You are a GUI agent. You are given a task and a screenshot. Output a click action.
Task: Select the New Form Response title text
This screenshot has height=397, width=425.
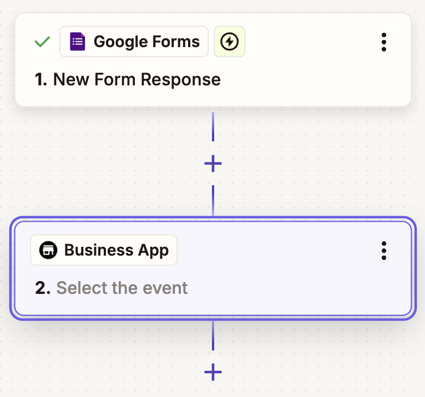[x=137, y=79]
